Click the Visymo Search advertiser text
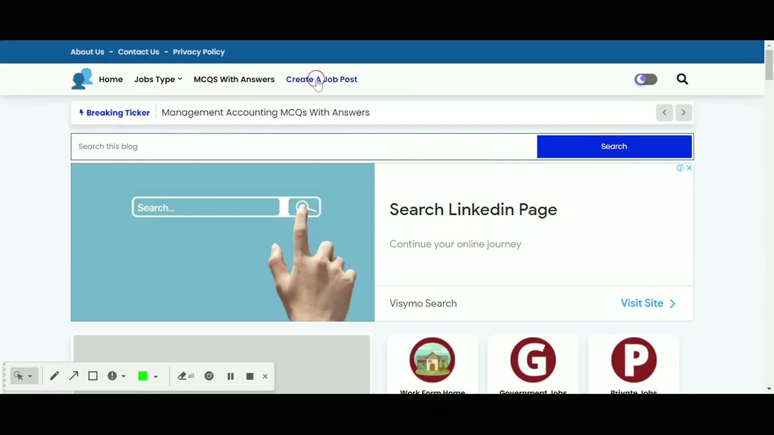The height and width of the screenshot is (435, 774). [423, 303]
